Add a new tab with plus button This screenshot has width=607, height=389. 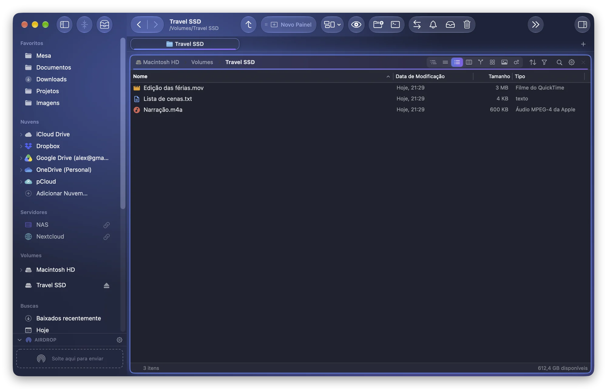pos(583,44)
